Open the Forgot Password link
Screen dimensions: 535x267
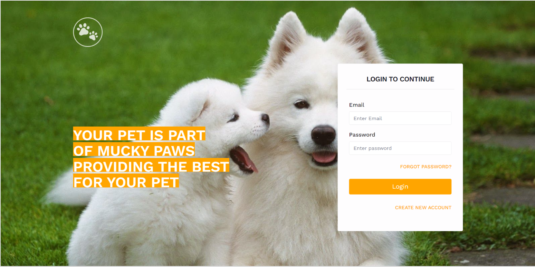click(426, 167)
